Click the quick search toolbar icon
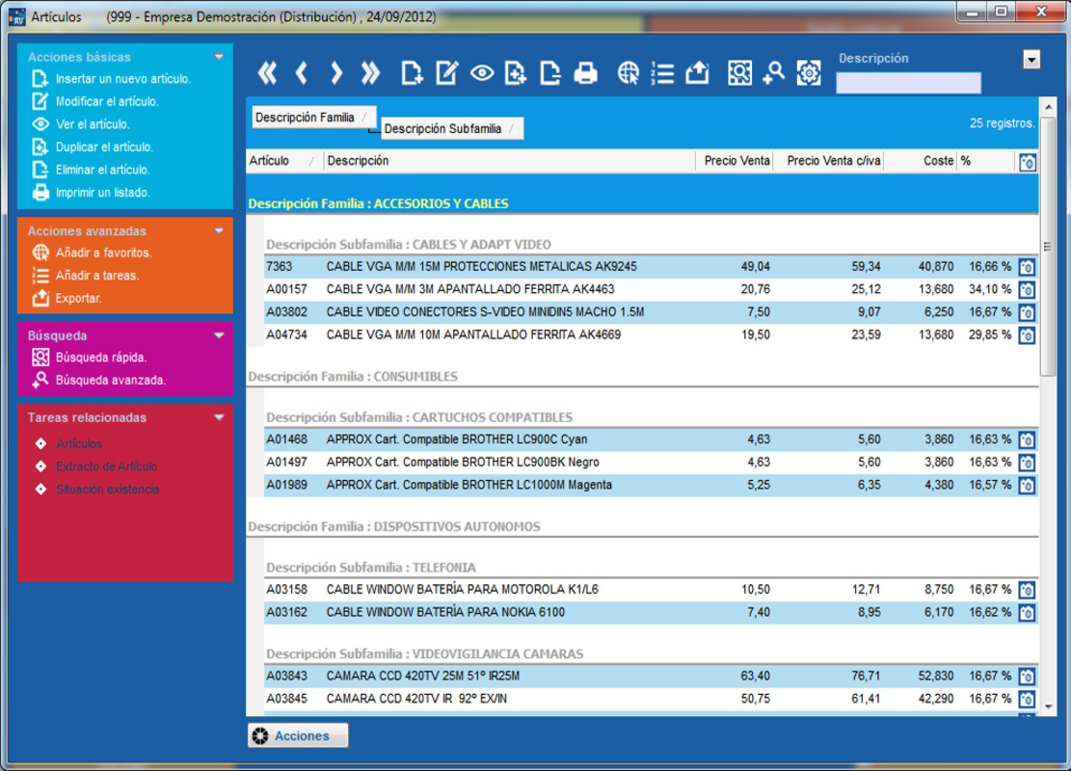Viewport: 1071px width, 771px height. [x=739, y=72]
